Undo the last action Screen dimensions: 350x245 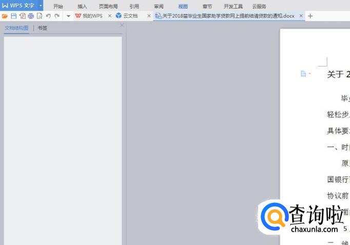coord(48,16)
